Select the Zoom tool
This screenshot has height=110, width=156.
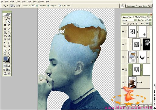(x=9, y=53)
